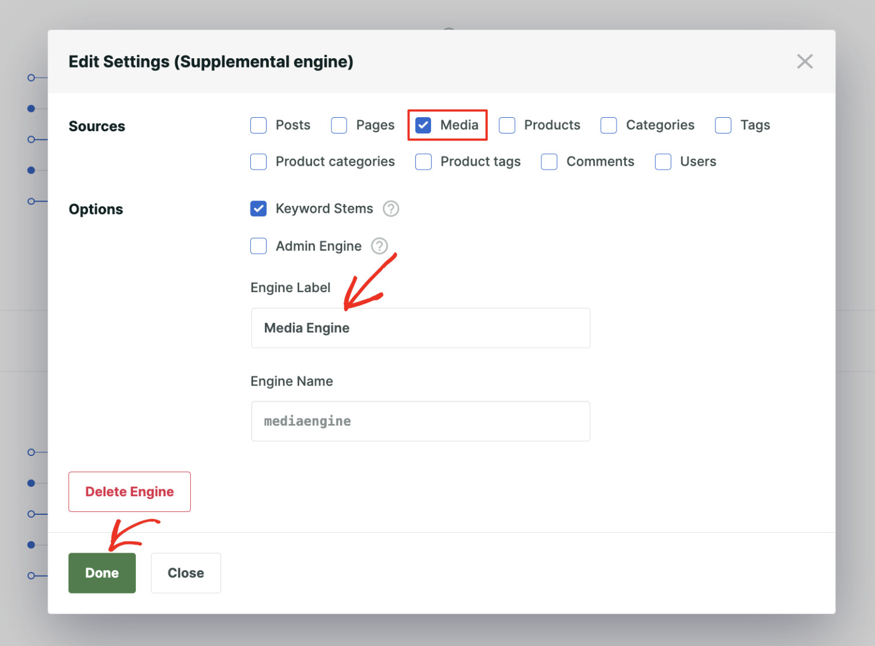Click the Delete Engine button

129,491
